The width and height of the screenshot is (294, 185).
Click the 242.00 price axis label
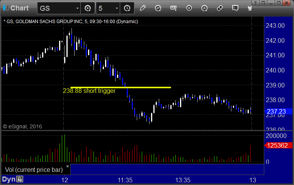[x=275, y=40]
